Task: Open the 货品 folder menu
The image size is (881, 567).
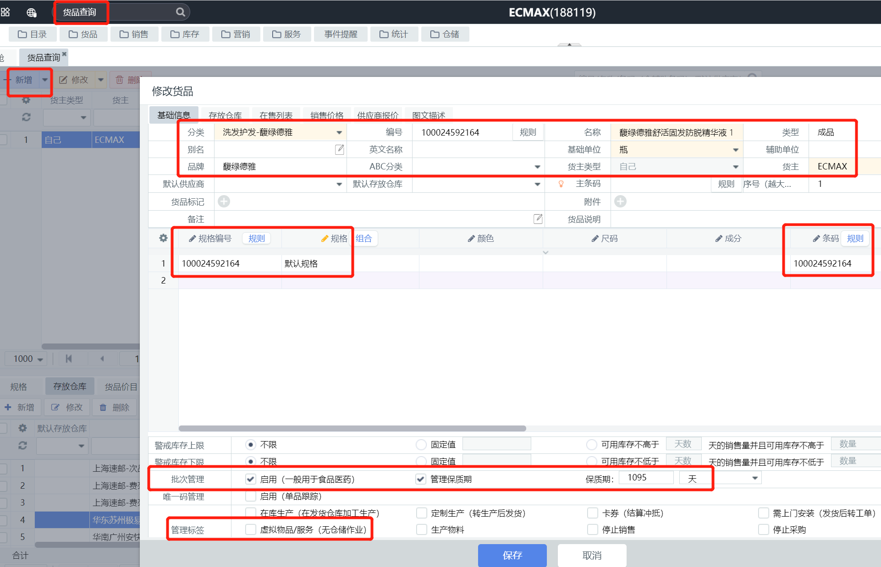Action: (x=83, y=34)
